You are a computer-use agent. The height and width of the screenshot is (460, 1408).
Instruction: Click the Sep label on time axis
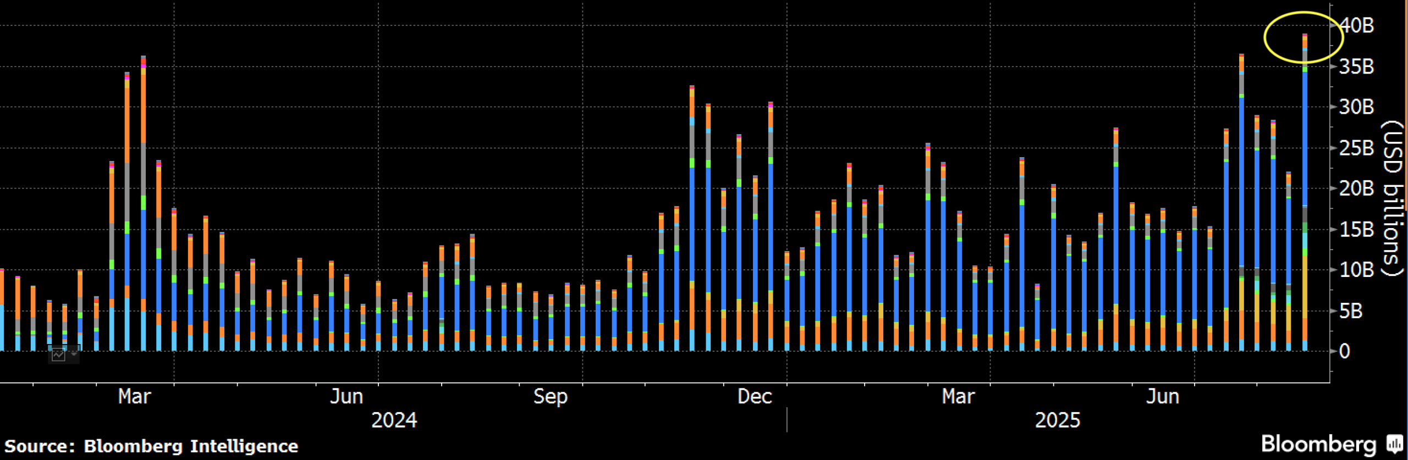(x=550, y=396)
